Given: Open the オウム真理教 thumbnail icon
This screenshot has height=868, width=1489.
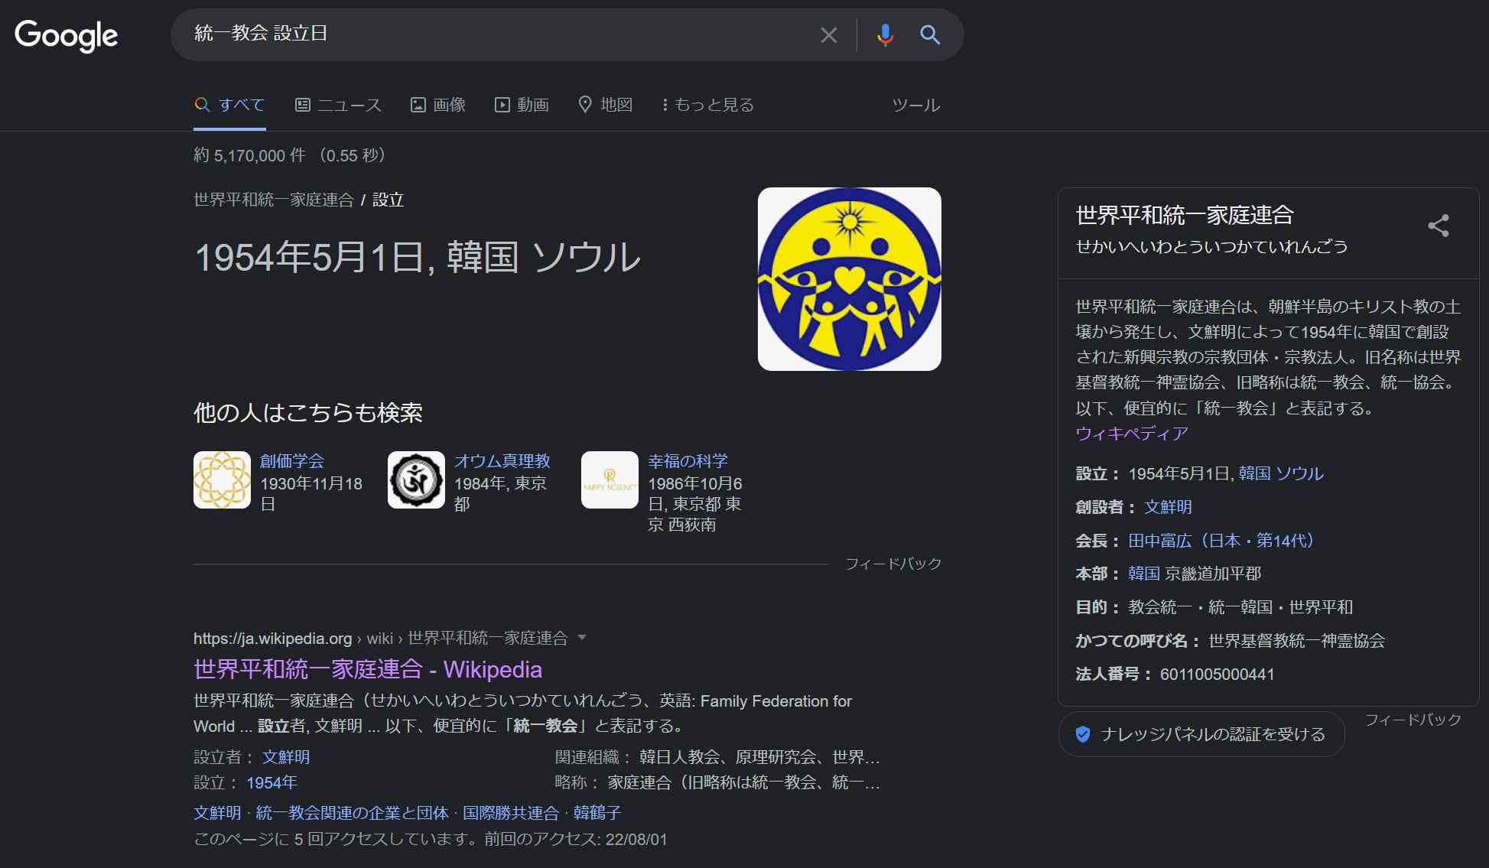Looking at the screenshot, I should point(416,480).
